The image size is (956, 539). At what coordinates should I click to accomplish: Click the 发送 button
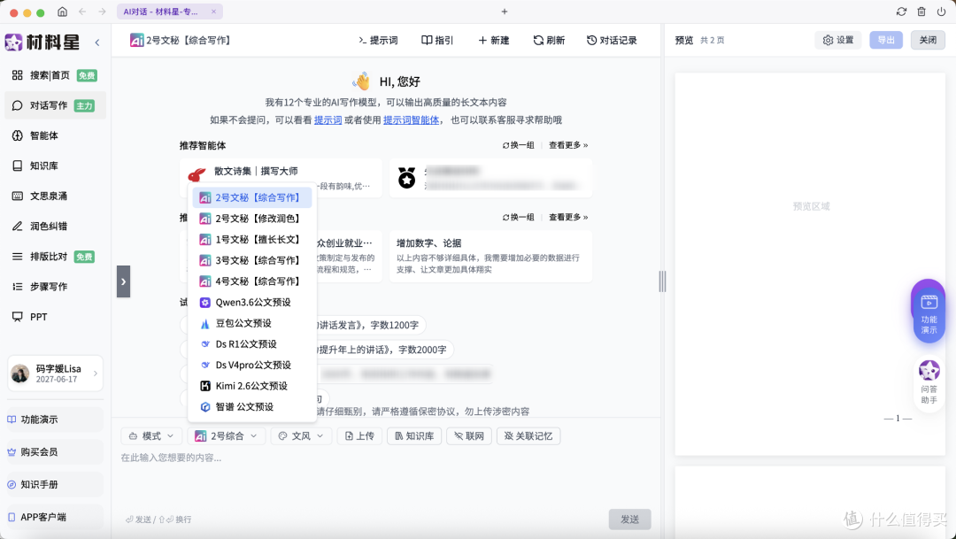point(630,520)
